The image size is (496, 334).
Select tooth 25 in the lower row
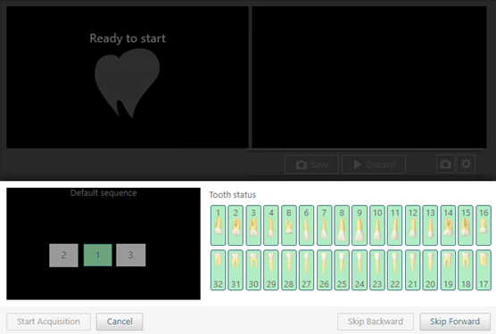pos(342,270)
